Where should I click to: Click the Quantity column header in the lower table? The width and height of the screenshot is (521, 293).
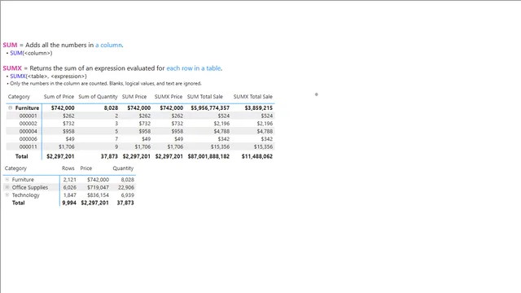pyautogui.click(x=123, y=168)
